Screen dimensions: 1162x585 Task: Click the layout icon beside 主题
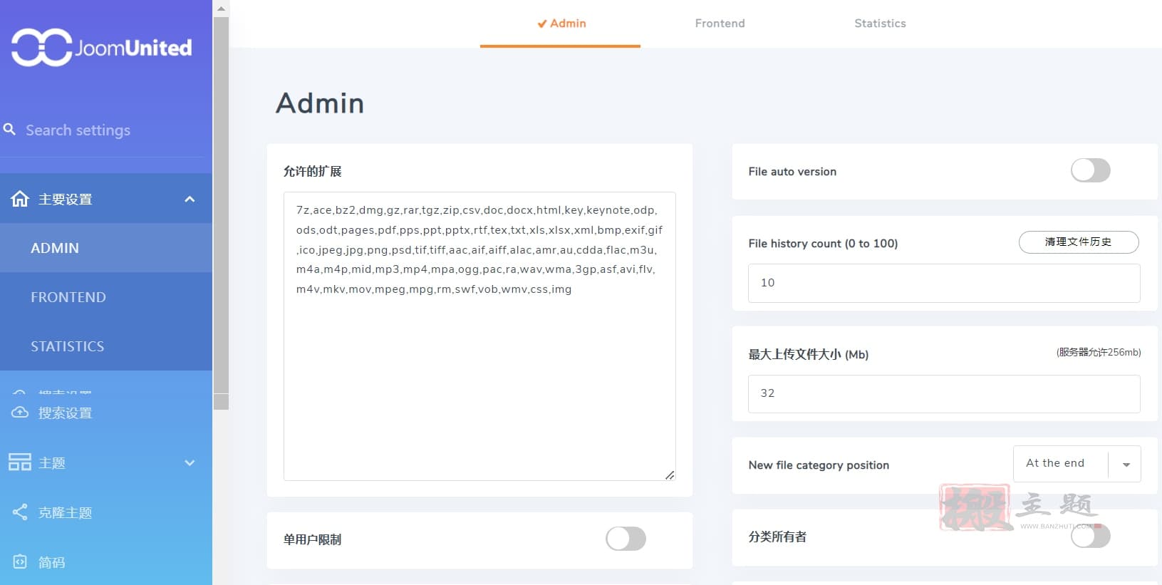pos(20,462)
